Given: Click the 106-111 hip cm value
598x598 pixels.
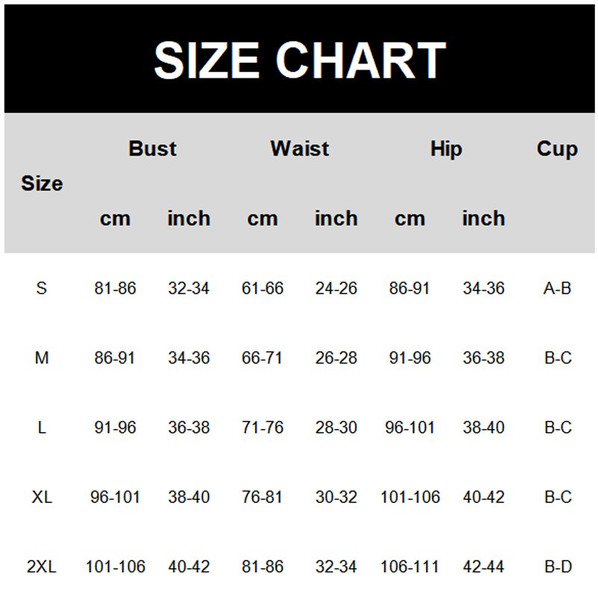Looking at the screenshot, I should 410,567.
